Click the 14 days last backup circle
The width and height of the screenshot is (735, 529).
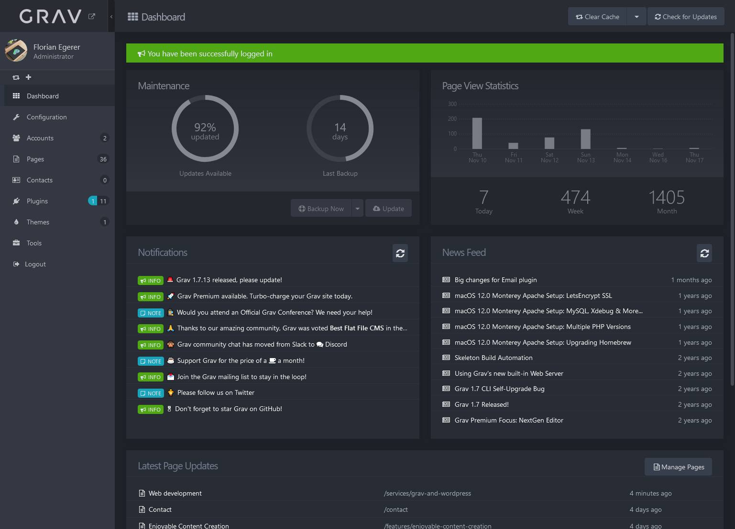pos(340,128)
